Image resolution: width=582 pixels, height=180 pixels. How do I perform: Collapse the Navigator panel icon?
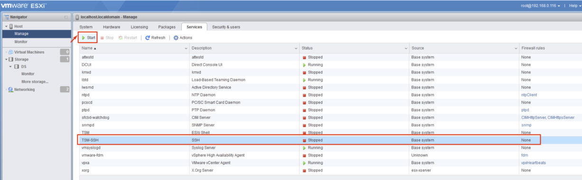[x=66, y=17]
